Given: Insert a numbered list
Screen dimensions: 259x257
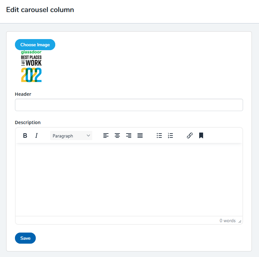Looking at the screenshot, I should point(171,136).
